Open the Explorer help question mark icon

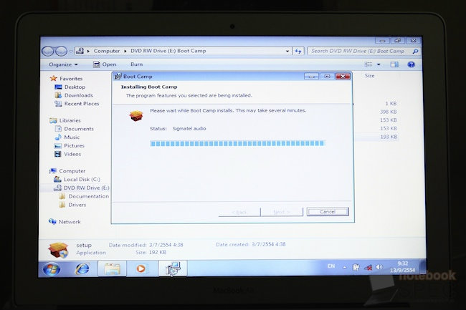coord(411,64)
